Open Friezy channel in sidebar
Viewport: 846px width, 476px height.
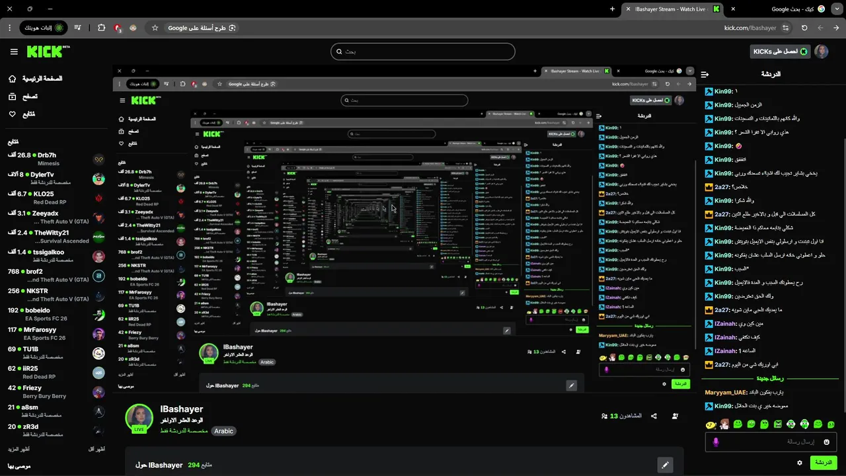coord(57,392)
